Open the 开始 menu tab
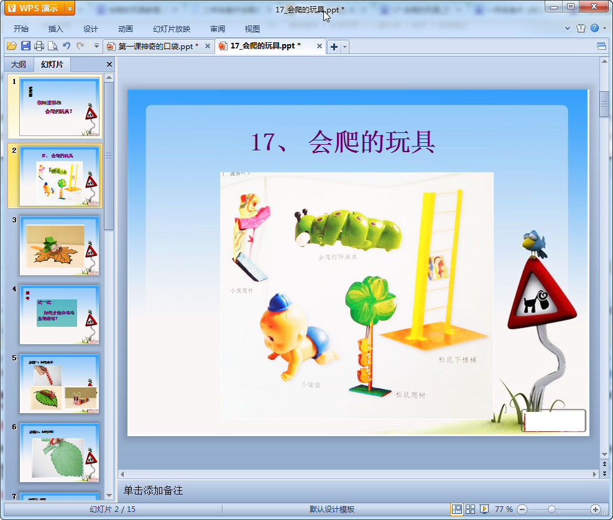Screen dimensions: 613x520 click(x=21, y=29)
